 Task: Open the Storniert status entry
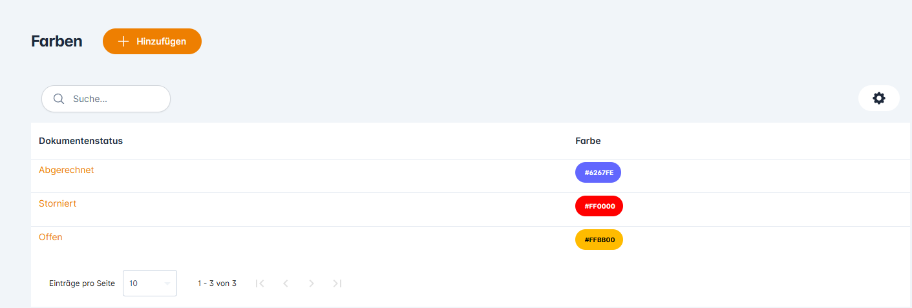click(x=58, y=203)
